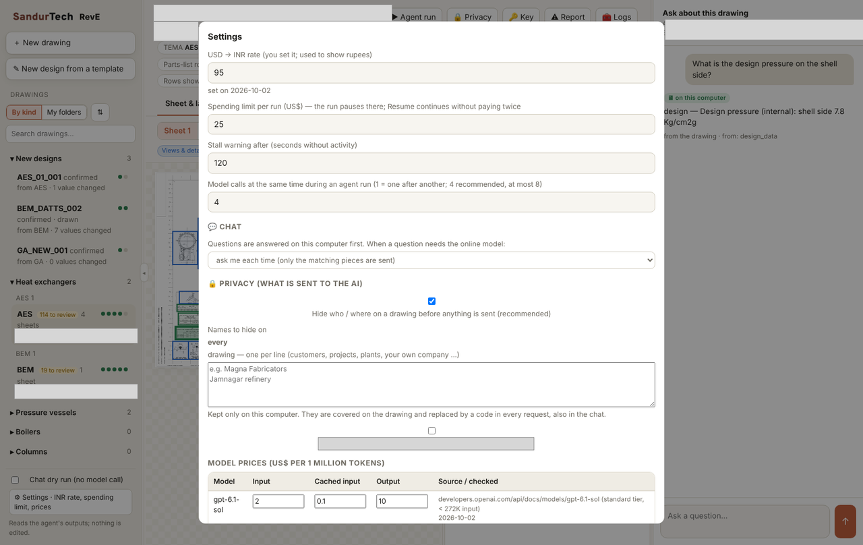Click the gpt-6.1-sol Output price field

point(403,501)
